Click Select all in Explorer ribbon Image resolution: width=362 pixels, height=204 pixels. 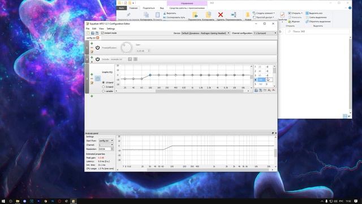(x=314, y=13)
